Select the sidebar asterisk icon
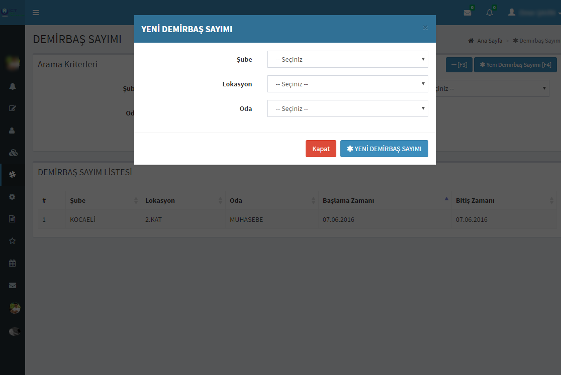 click(13, 174)
